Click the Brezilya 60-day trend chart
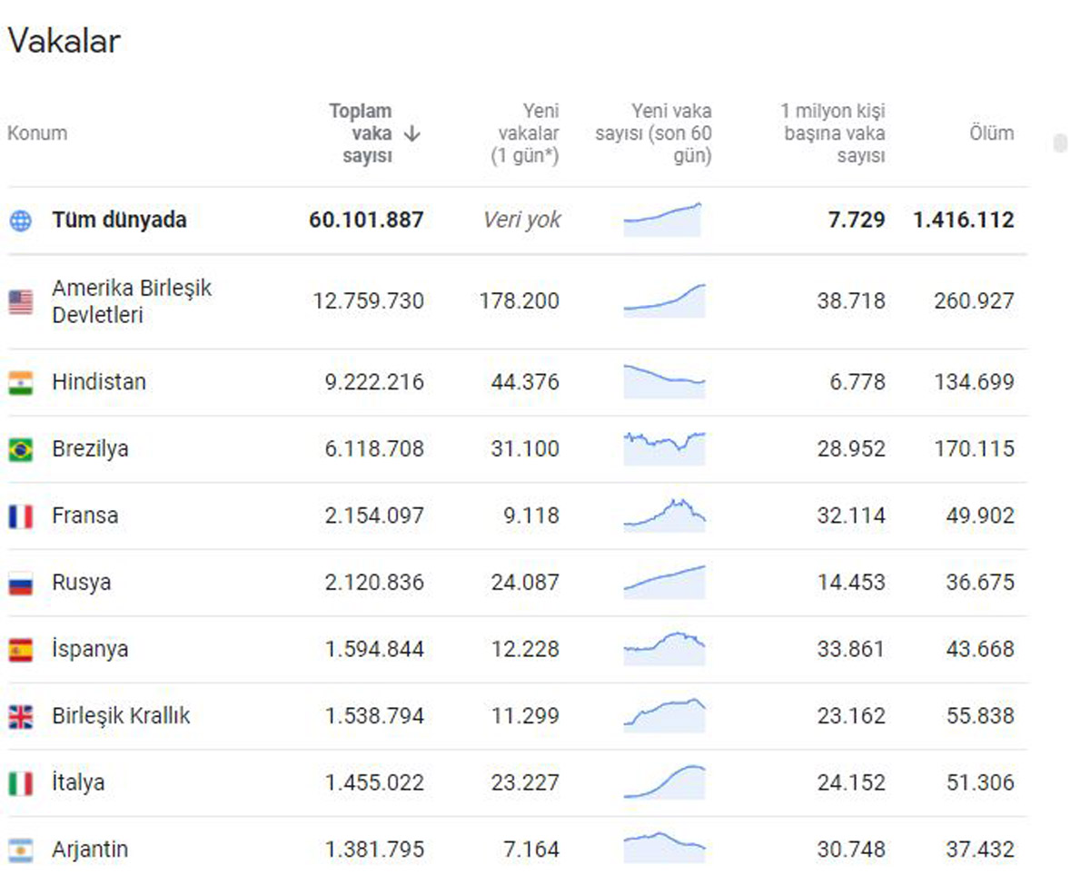The image size is (1090, 884). (664, 448)
